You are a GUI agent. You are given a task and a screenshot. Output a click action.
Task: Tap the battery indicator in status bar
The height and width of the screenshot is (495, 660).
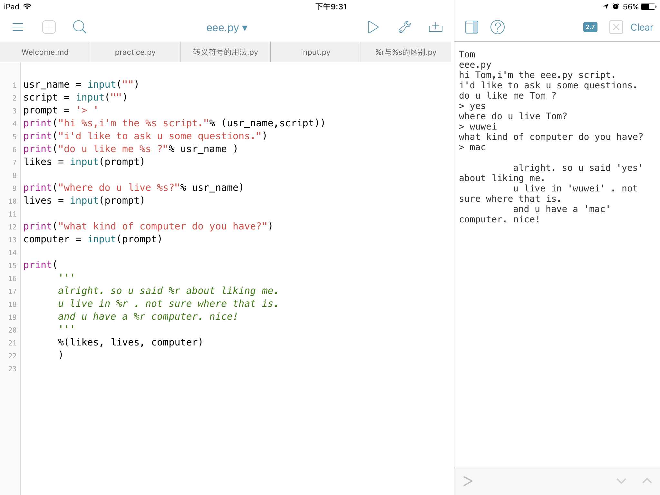click(648, 6)
